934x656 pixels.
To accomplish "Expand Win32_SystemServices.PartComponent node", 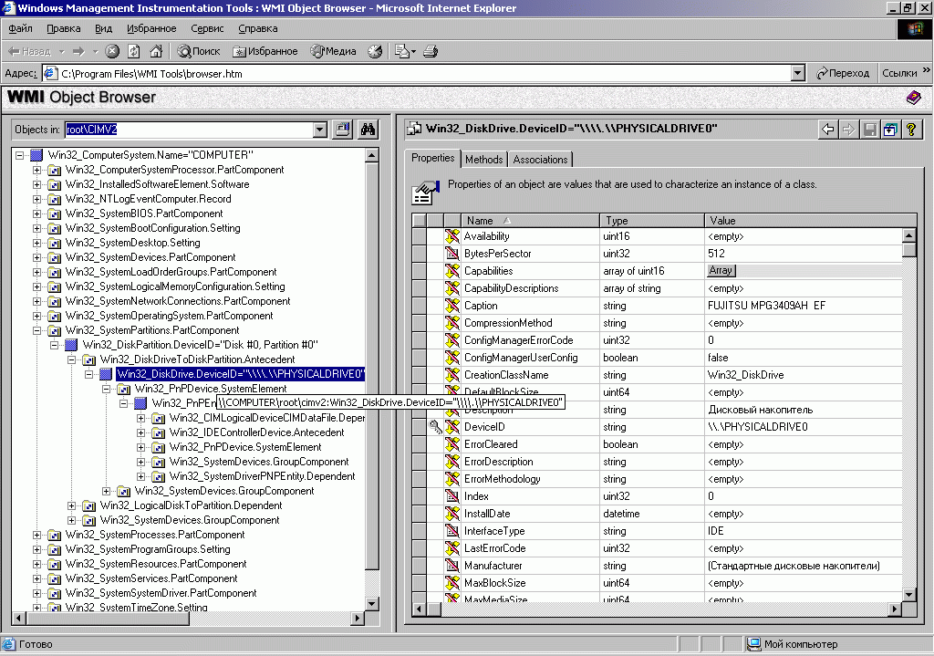I will tap(36, 578).
